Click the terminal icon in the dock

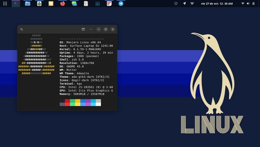pyautogui.click(x=16, y=4)
